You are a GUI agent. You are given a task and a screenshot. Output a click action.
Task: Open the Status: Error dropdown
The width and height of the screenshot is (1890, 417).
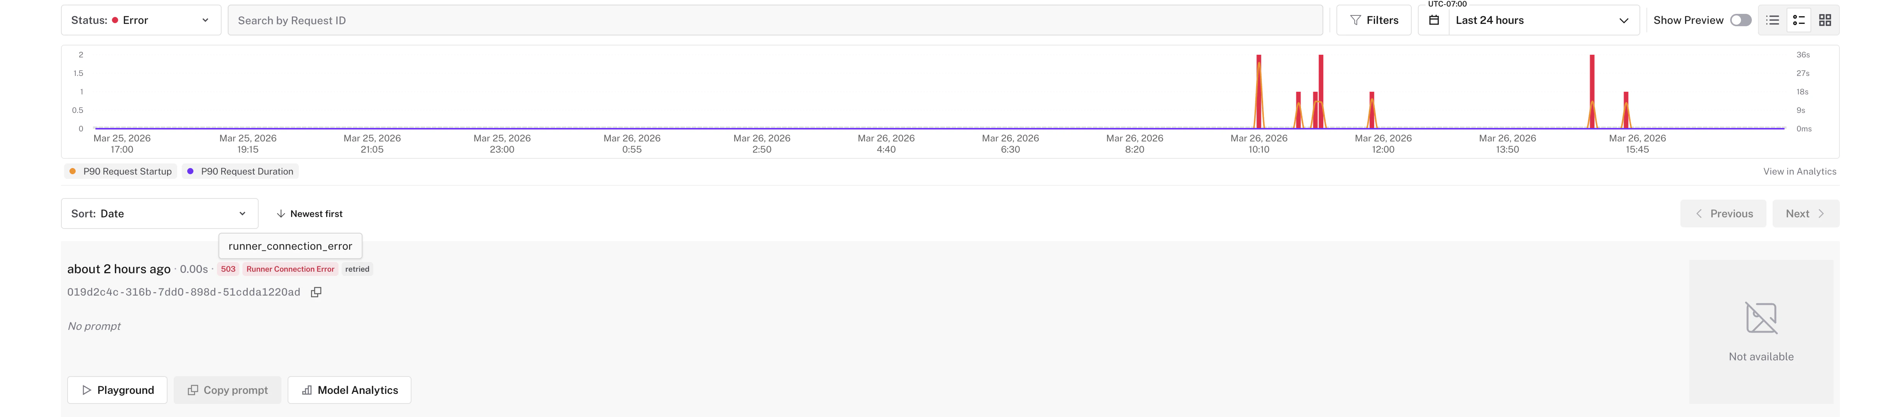(141, 20)
